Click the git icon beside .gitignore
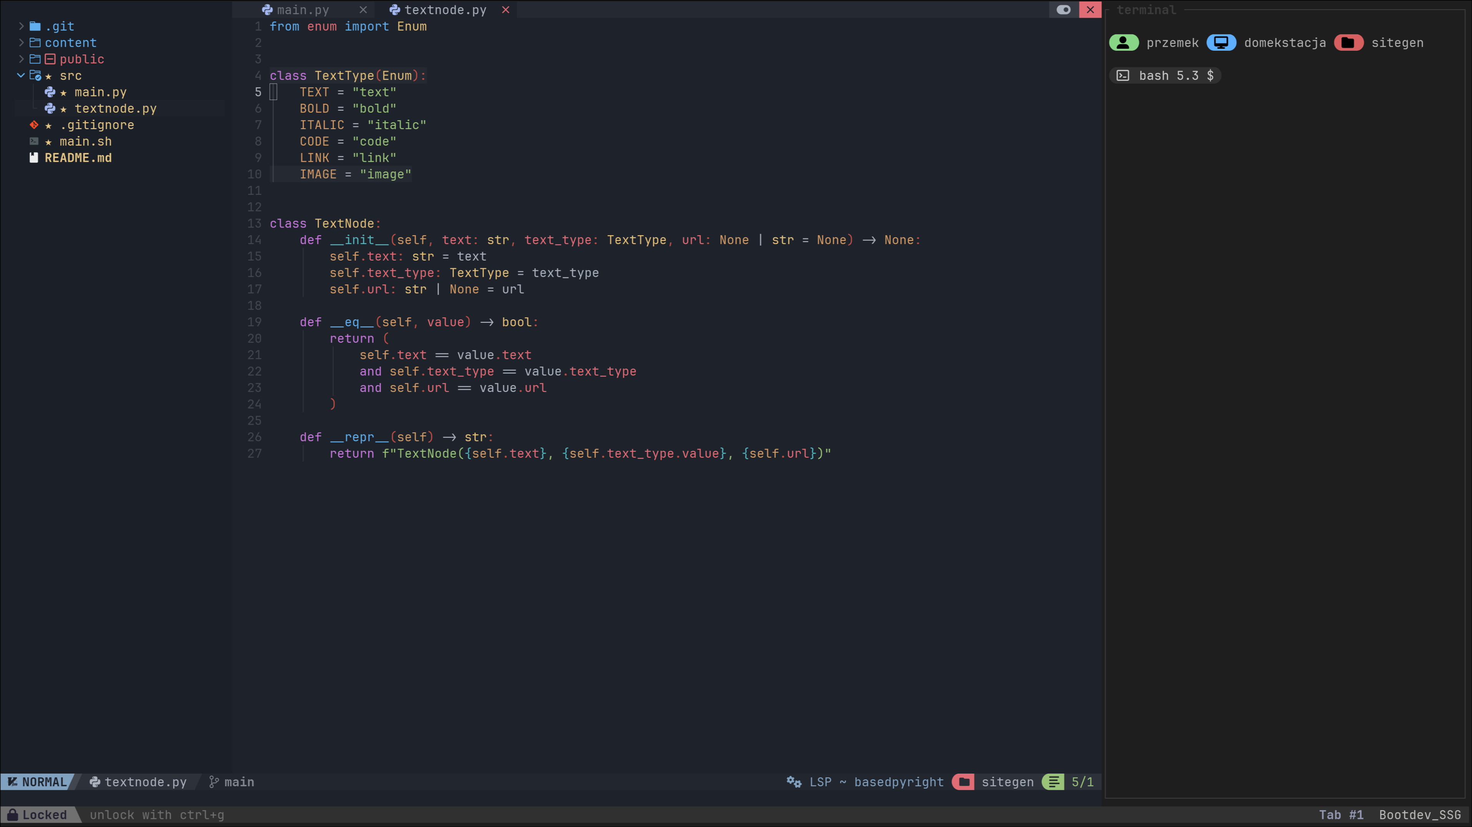This screenshot has width=1472, height=827. coord(34,125)
